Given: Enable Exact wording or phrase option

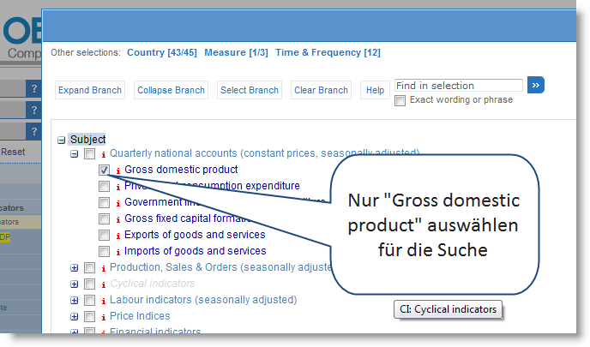Looking at the screenshot, I should pos(400,100).
